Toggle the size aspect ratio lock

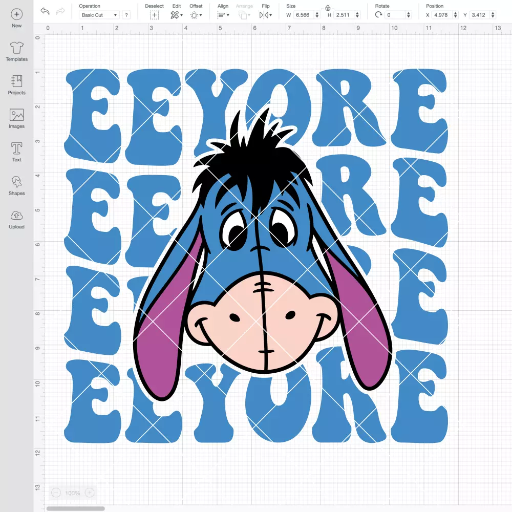328,8
